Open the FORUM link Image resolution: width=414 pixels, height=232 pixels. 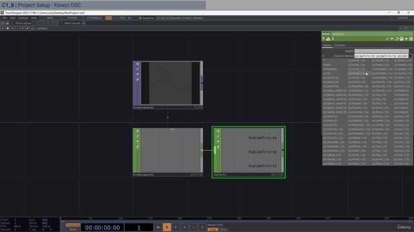[72, 18]
